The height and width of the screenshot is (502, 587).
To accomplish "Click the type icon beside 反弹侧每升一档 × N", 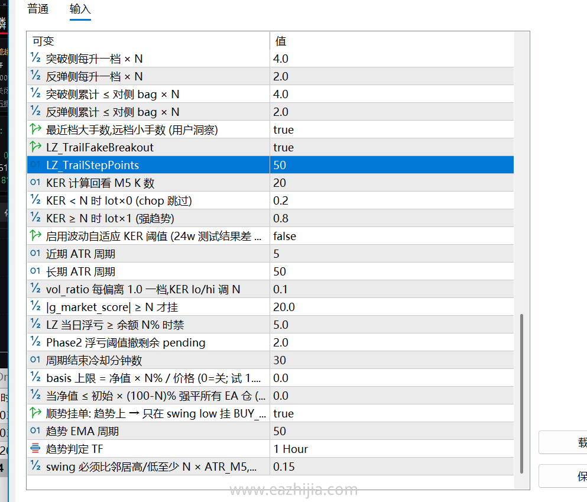I will pos(35,76).
